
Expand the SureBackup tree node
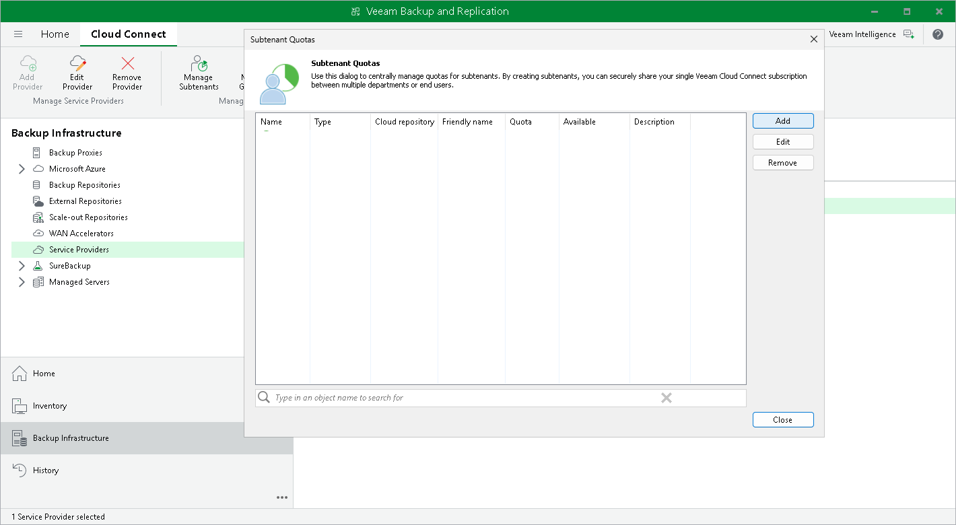(x=22, y=266)
